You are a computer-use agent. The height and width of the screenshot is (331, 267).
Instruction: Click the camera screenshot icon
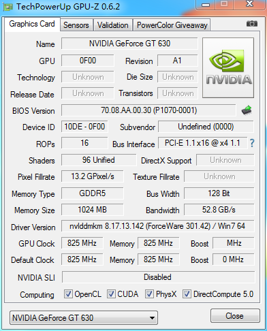click(x=252, y=23)
